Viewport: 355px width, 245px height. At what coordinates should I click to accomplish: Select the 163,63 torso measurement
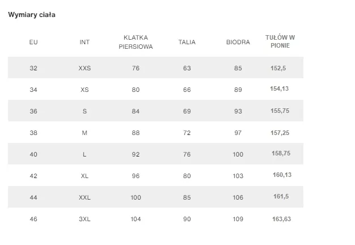click(281, 218)
